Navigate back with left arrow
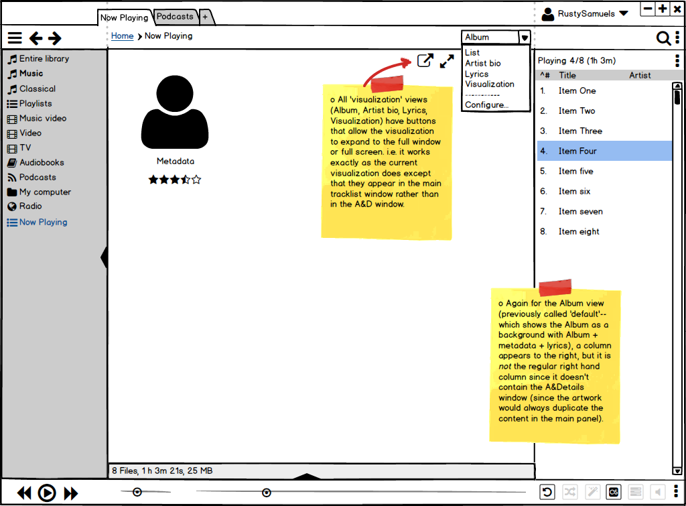The height and width of the screenshot is (506, 686). pos(36,38)
